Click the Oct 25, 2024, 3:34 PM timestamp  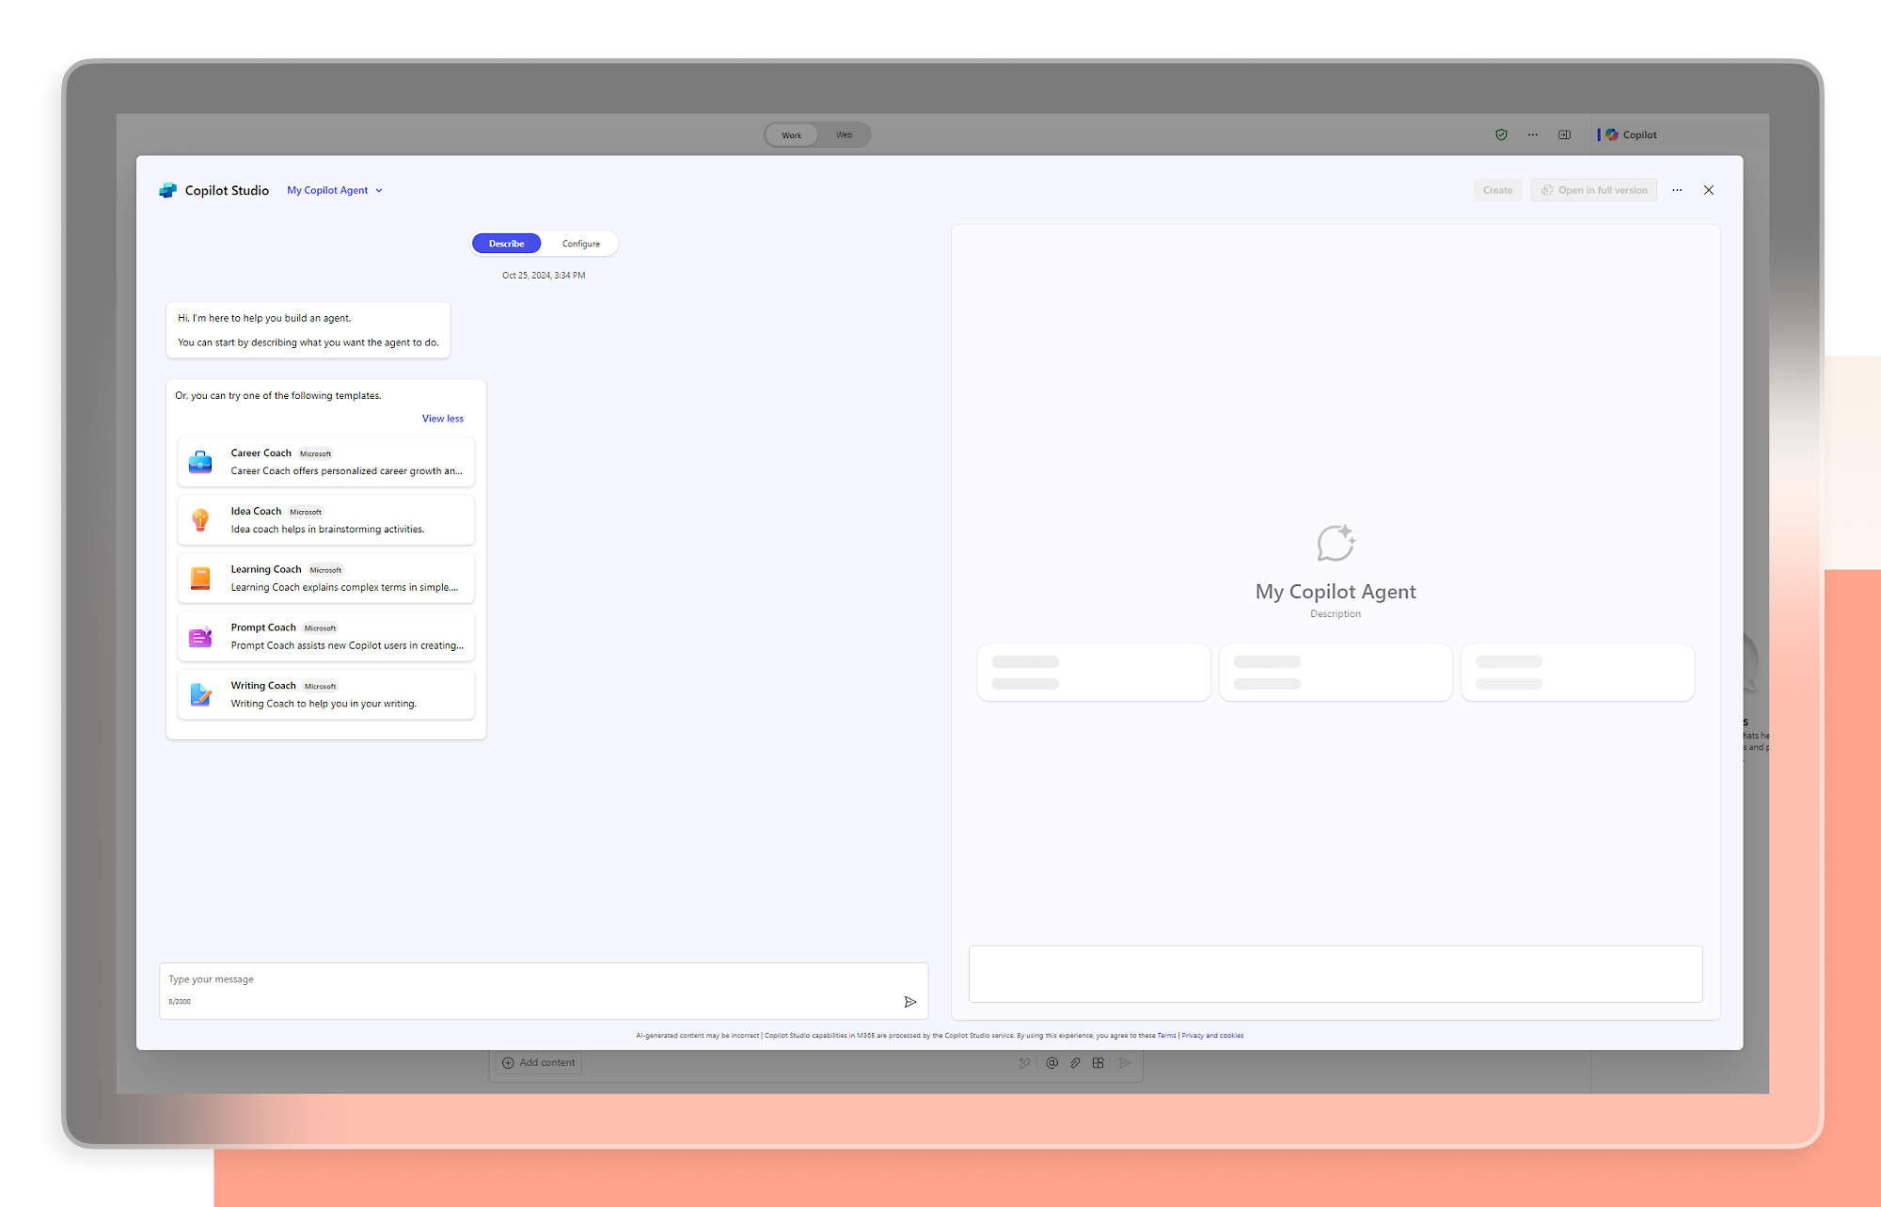click(544, 276)
